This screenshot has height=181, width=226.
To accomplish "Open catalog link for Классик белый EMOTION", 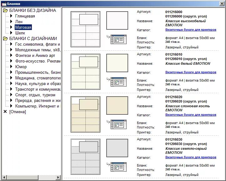I will coord(191,72).
